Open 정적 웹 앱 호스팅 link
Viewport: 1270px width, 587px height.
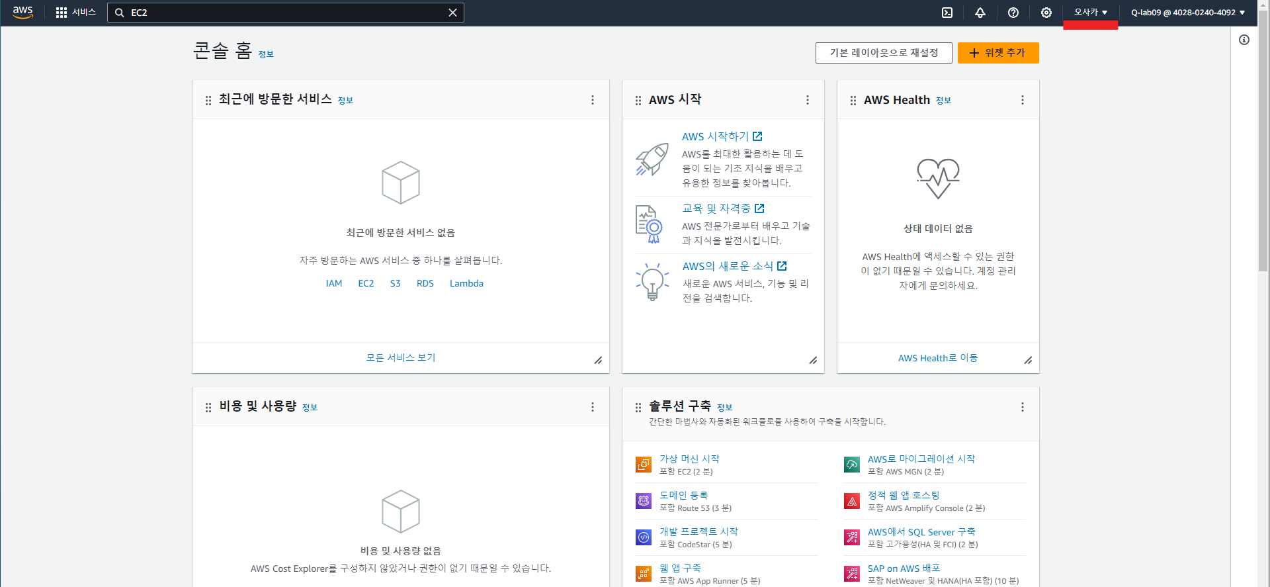[904, 495]
